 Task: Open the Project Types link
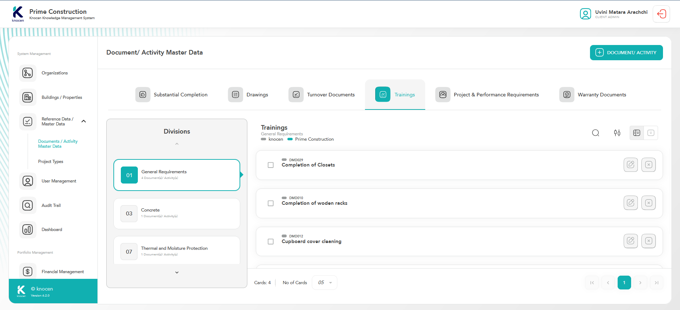tap(51, 162)
